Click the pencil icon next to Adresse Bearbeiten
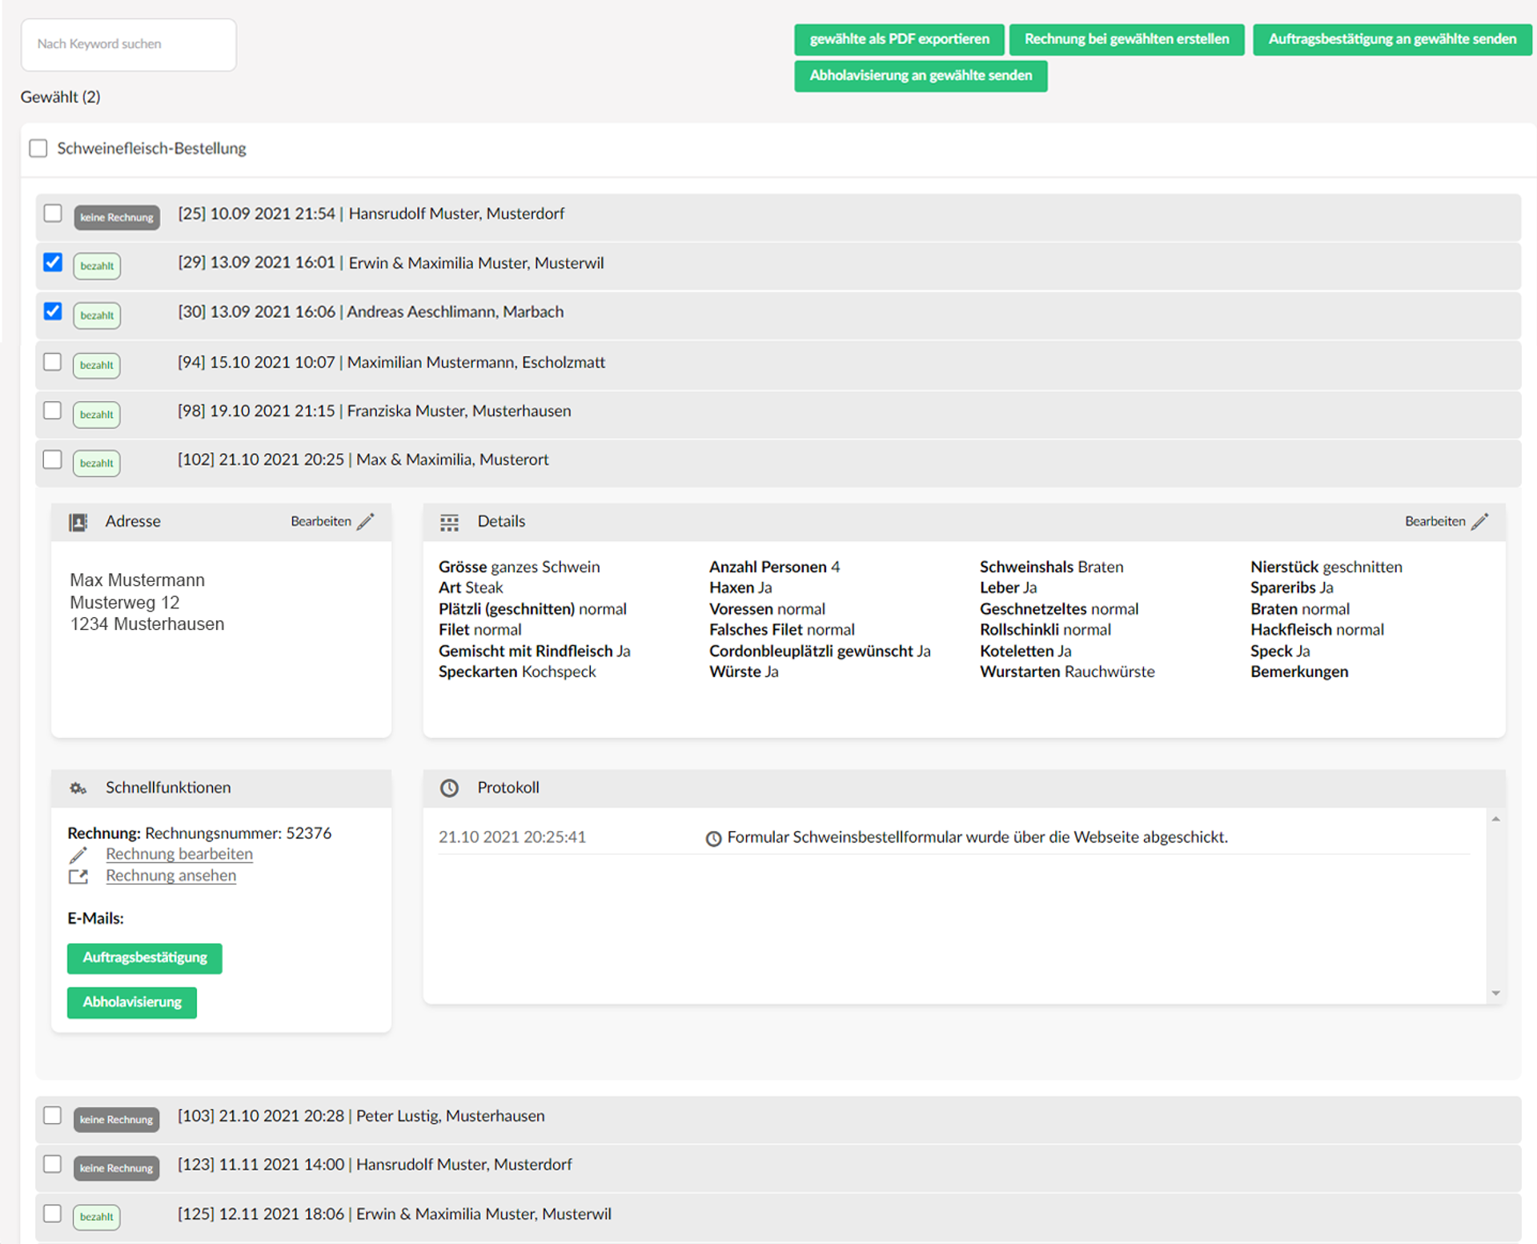Image resolution: width=1537 pixels, height=1244 pixels. pos(365,522)
